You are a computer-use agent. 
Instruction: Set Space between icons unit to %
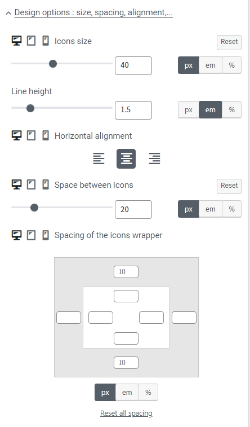(231, 209)
